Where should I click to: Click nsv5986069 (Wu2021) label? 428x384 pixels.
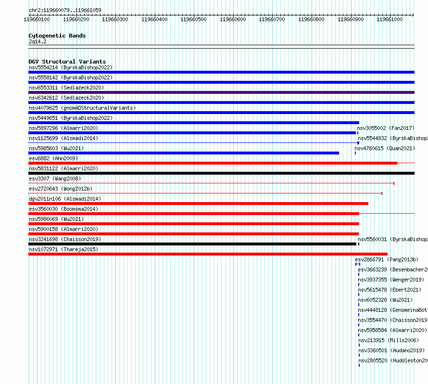pos(56,219)
